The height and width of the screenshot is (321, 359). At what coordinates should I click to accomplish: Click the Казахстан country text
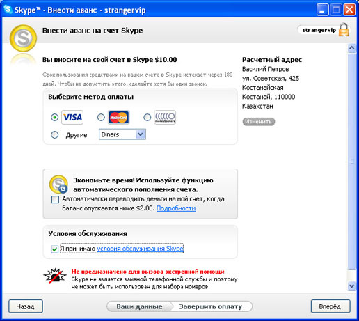(x=257, y=106)
